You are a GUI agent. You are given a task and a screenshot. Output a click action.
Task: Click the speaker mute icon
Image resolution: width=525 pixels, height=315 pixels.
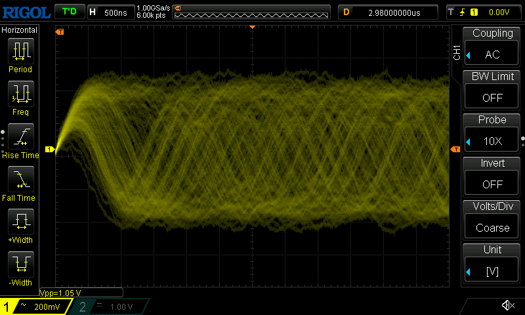(507, 305)
